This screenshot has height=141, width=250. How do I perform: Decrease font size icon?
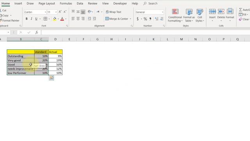click(x=65, y=12)
